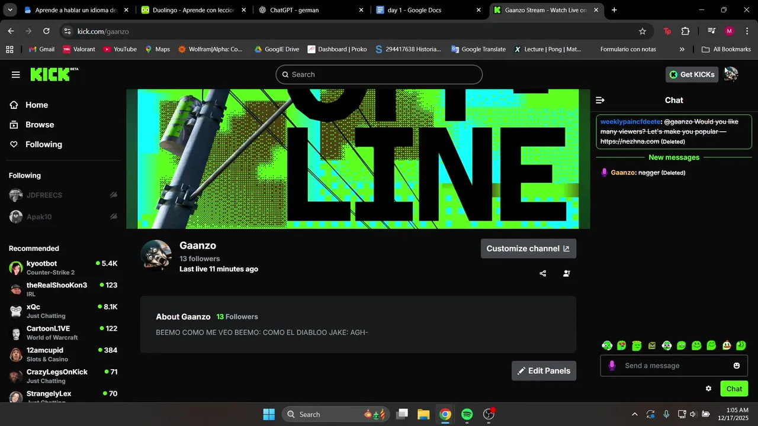This screenshot has height=426, width=758.
Task: Click the purple microphone badge in message box
Action: point(612,366)
